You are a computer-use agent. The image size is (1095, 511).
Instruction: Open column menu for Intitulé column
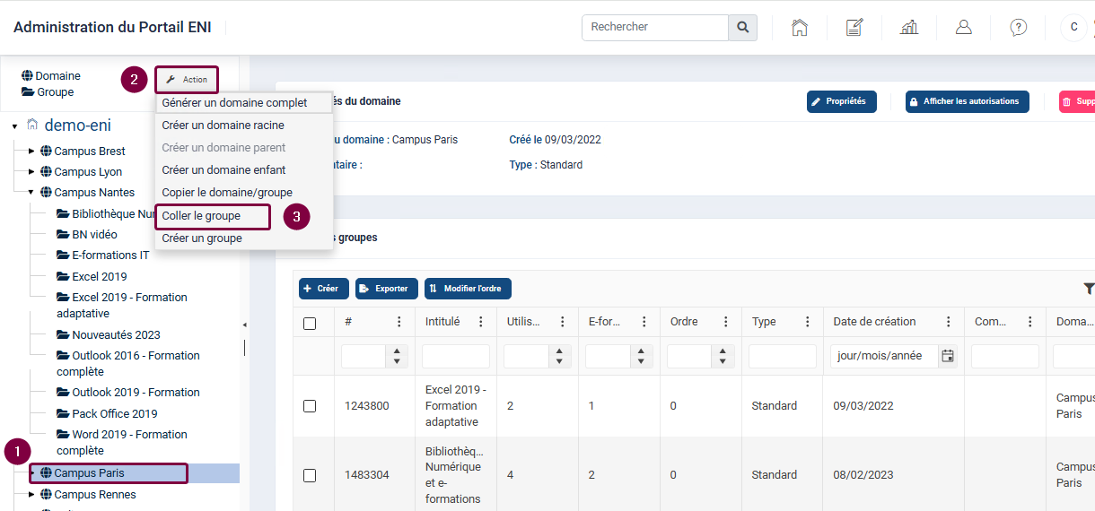tap(481, 322)
